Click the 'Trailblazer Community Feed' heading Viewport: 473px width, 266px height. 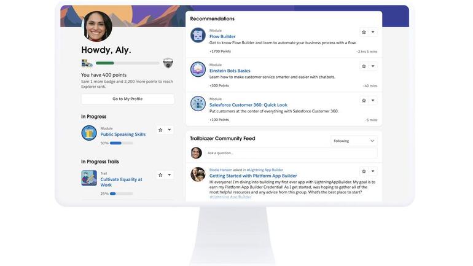pyautogui.click(x=222, y=138)
